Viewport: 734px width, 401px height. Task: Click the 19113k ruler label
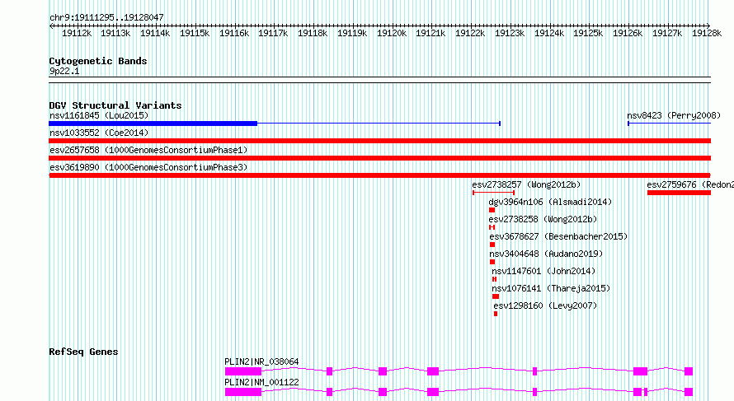[115, 33]
